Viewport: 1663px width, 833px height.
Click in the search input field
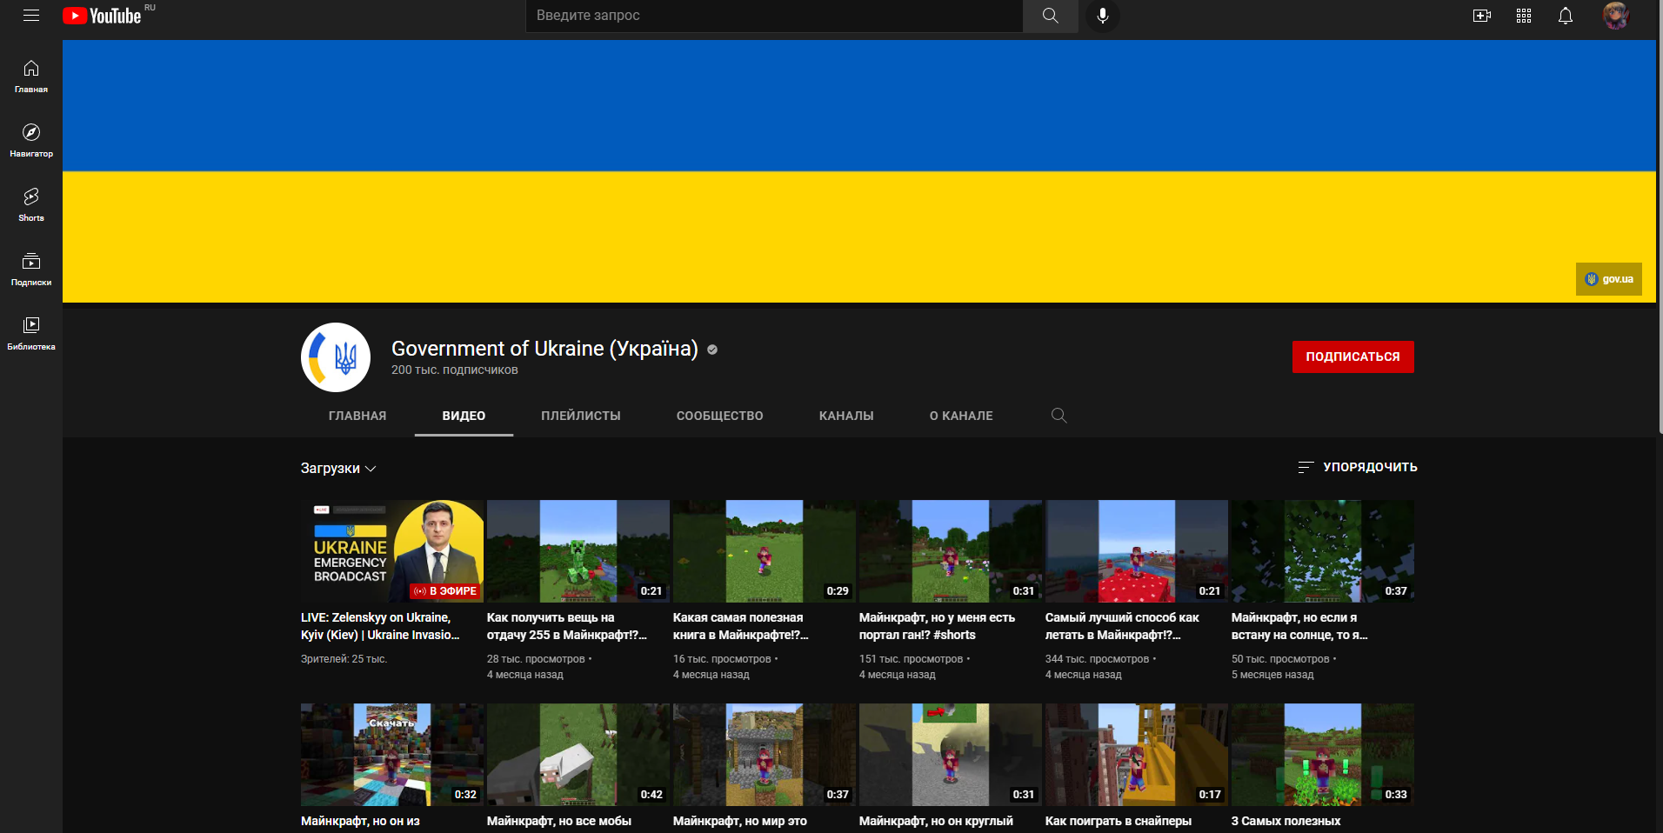coord(774,16)
